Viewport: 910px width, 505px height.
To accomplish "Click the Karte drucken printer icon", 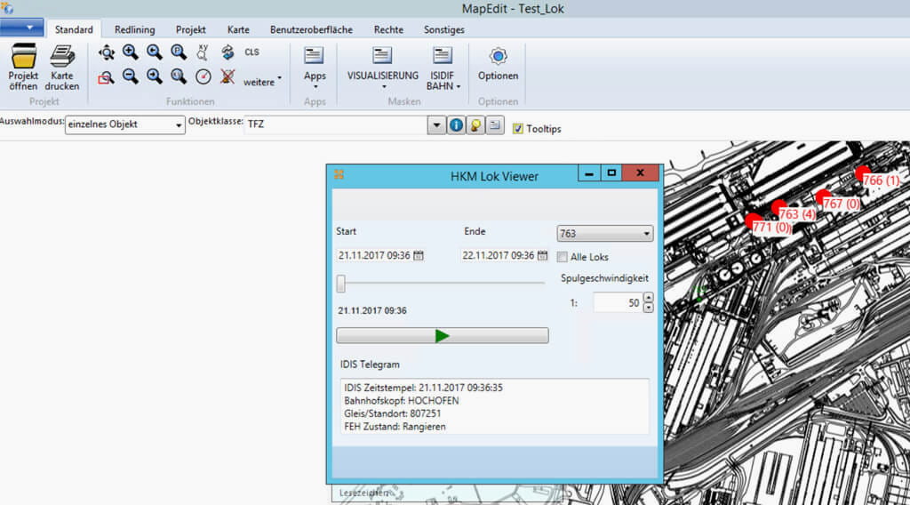I will click(62, 57).
